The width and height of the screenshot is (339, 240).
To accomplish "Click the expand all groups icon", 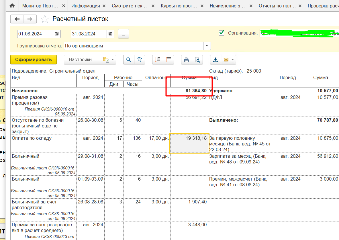I will tap(158, 60).
